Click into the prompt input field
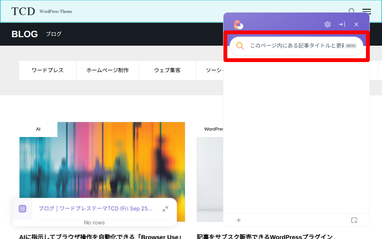382x239 pixels. click(x=297, y=46)
